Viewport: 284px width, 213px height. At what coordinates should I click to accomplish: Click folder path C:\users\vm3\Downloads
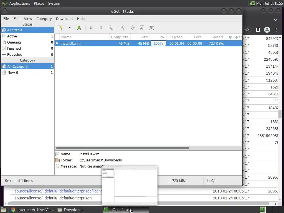pos(100,160)
